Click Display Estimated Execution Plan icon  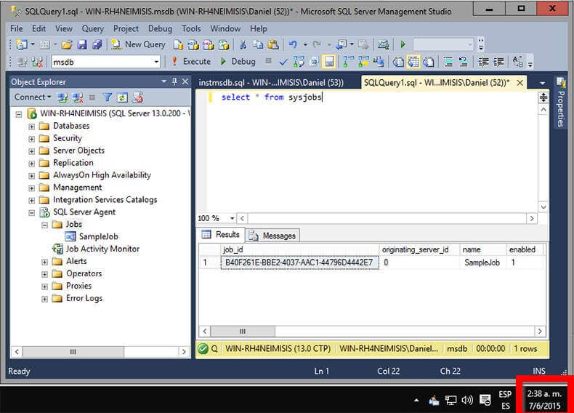point(299,62)
